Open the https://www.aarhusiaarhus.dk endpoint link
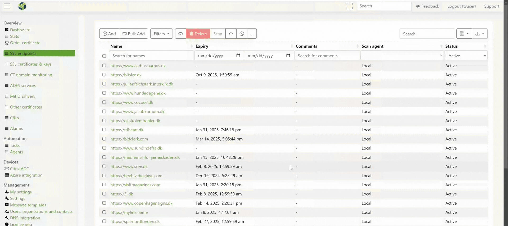This screenshot has height=226, width=508. coord(138,66)
